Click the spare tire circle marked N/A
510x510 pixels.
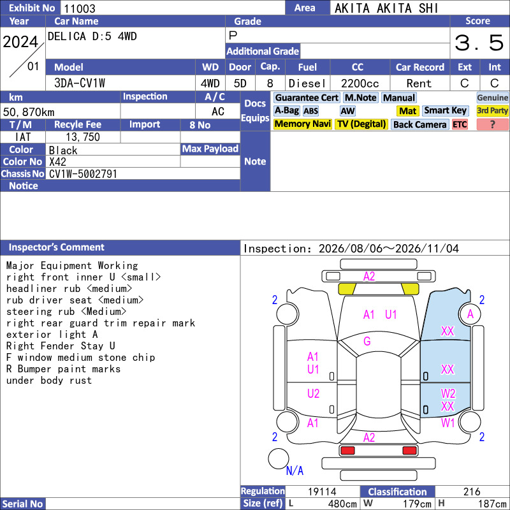[279, 458]
